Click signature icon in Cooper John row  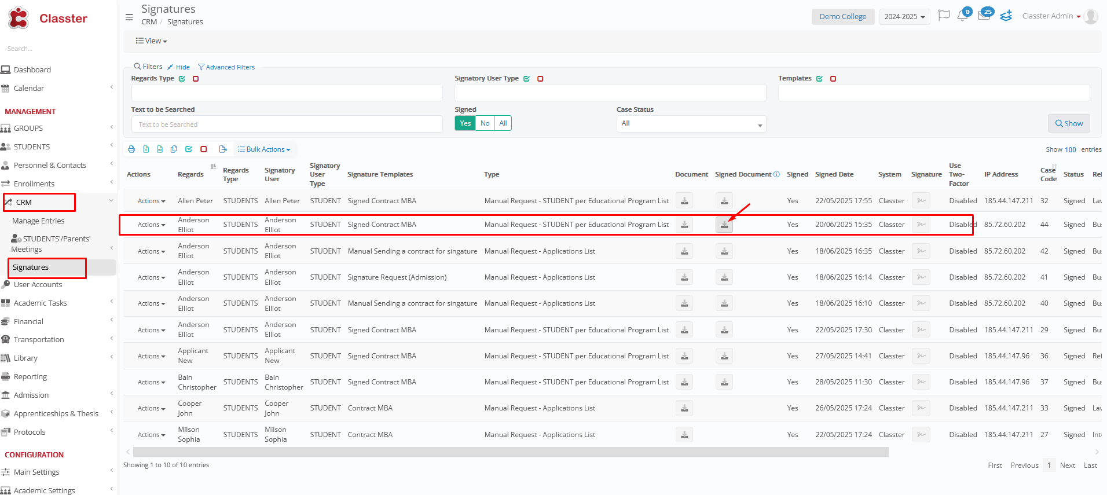[921, 408]
